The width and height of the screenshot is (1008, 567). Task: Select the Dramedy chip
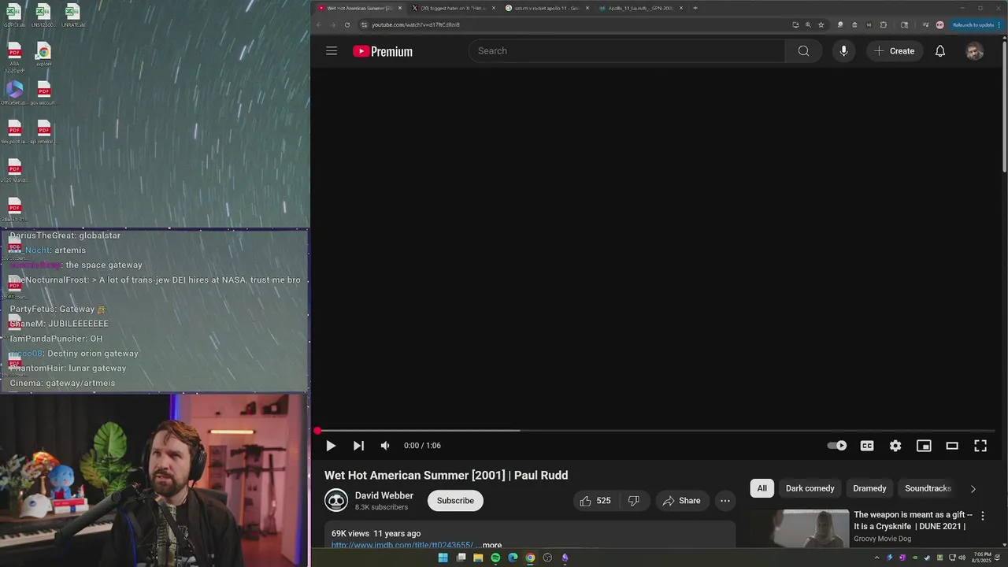tap(869, 488)
